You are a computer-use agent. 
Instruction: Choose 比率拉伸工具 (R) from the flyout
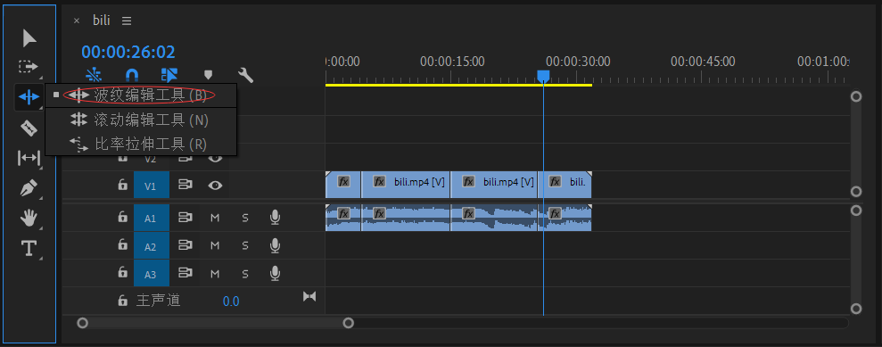pyautogui.click(x=141, y=144)
